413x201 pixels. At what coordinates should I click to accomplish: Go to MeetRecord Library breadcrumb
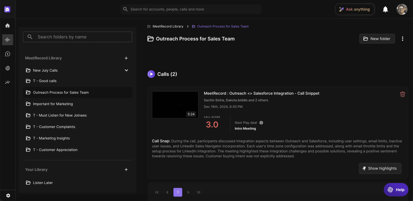(x=168, y=26)
